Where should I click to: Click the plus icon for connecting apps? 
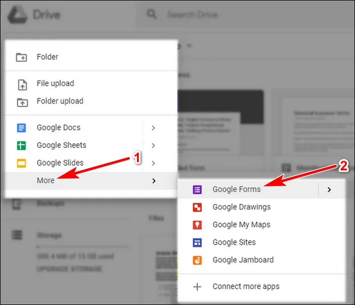(x=197, y=287)
